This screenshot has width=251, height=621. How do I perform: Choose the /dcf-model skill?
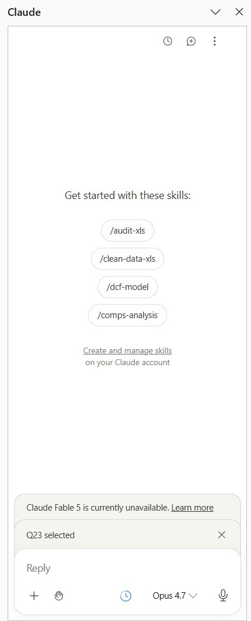pos(127,287)
